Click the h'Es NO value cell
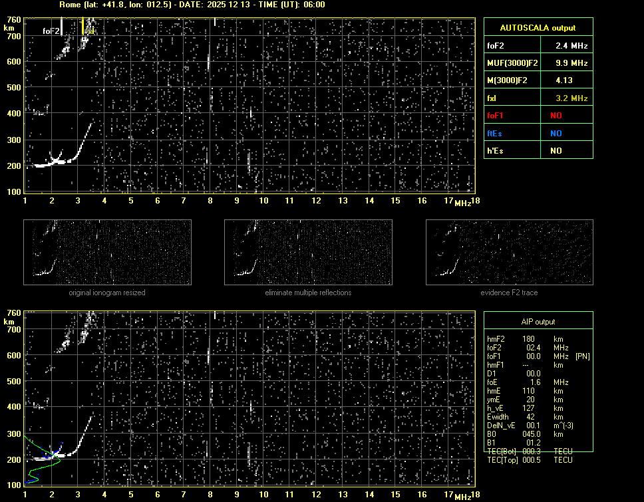This screenshot has width=644, height=502. [556, 151]
